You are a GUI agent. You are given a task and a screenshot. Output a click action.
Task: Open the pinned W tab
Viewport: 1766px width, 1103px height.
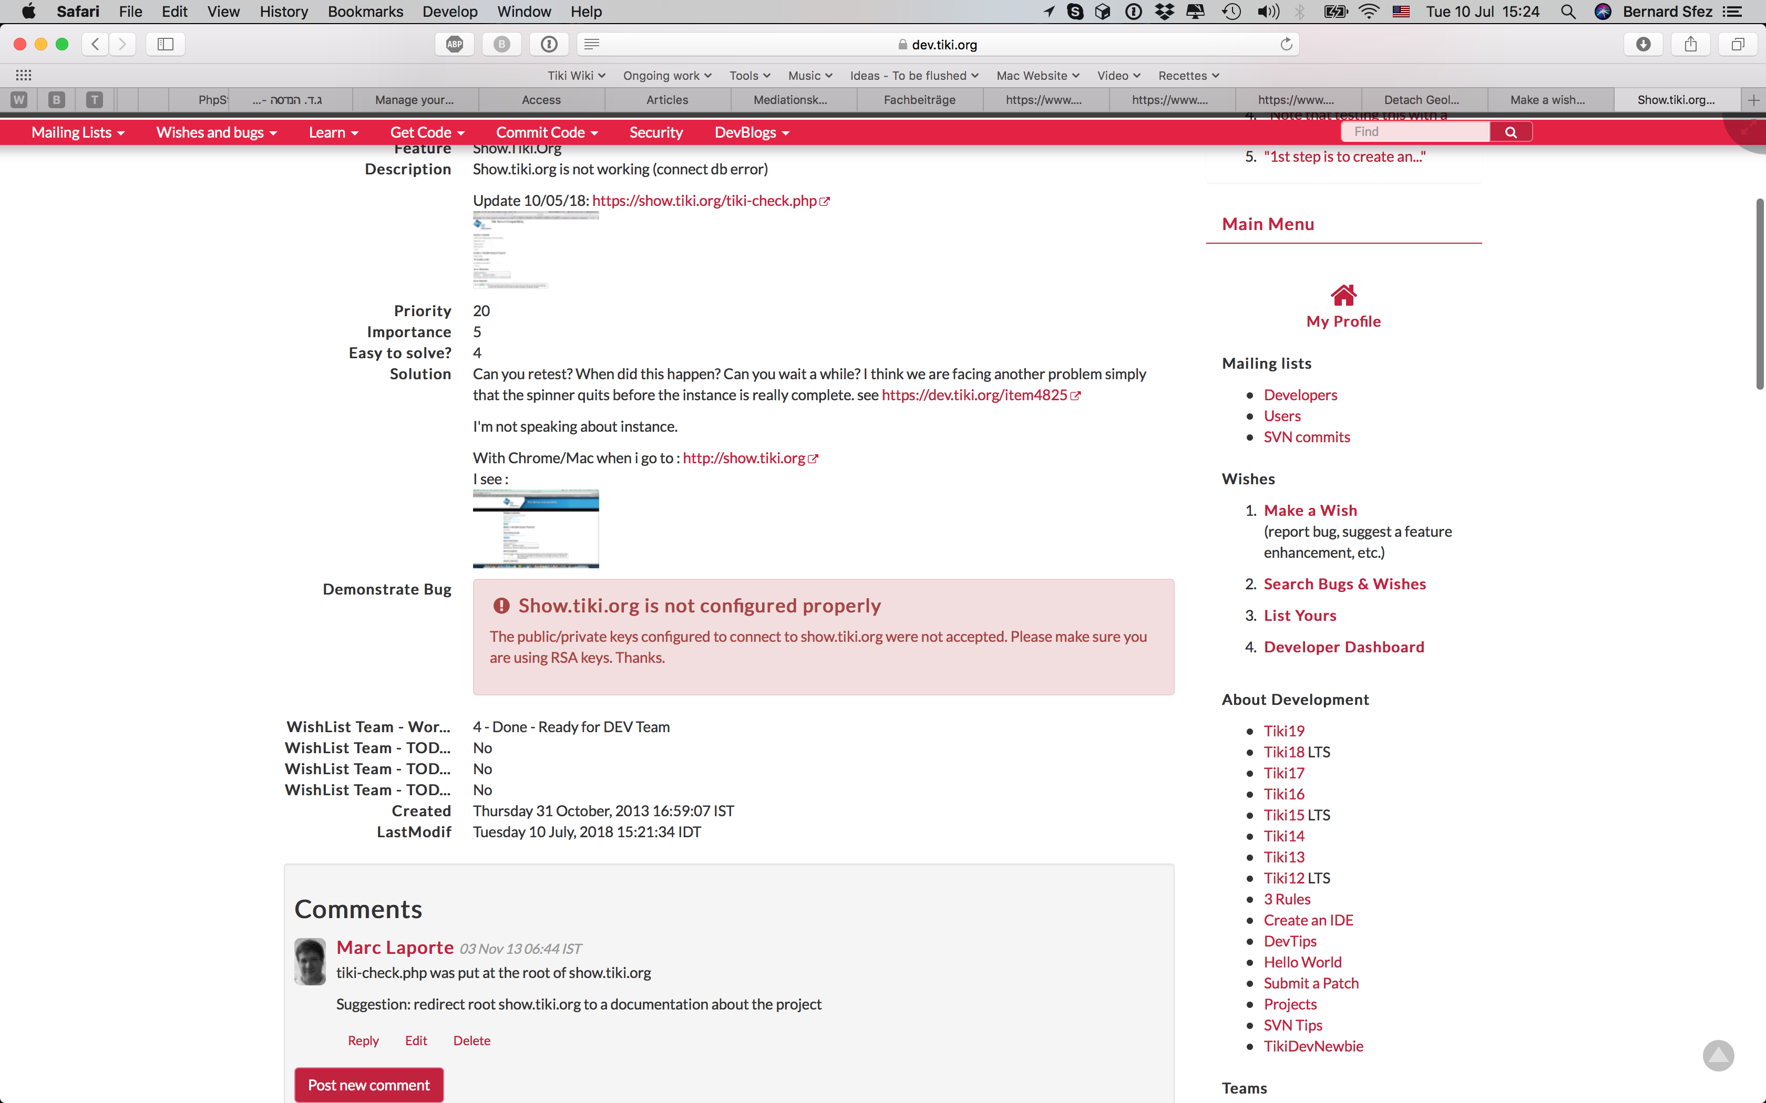click(19, 100)
